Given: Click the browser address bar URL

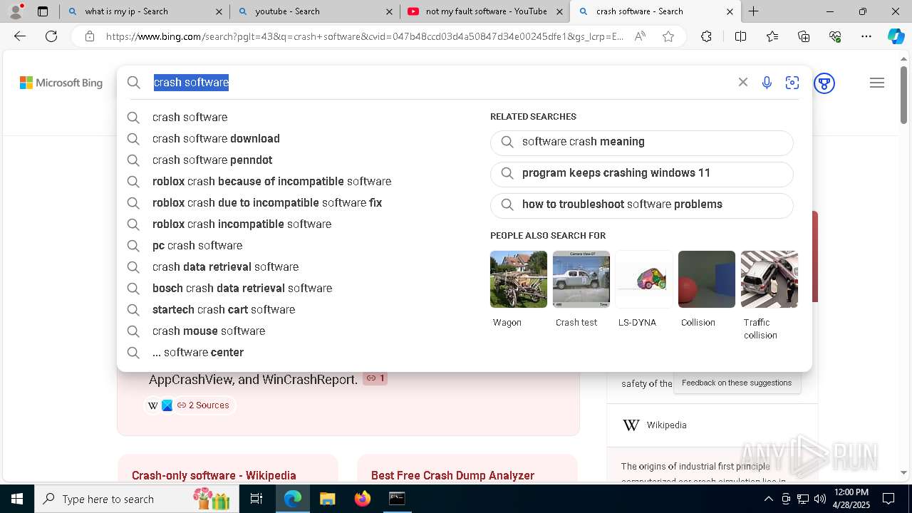Looking at the screenshot, I should click(x=365, y=36).
